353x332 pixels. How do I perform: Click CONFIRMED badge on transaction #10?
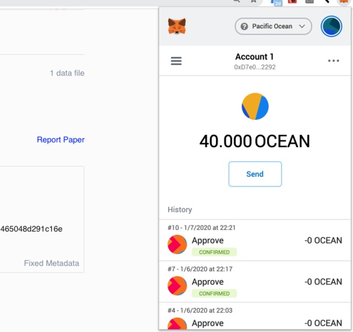coord(214,252)
